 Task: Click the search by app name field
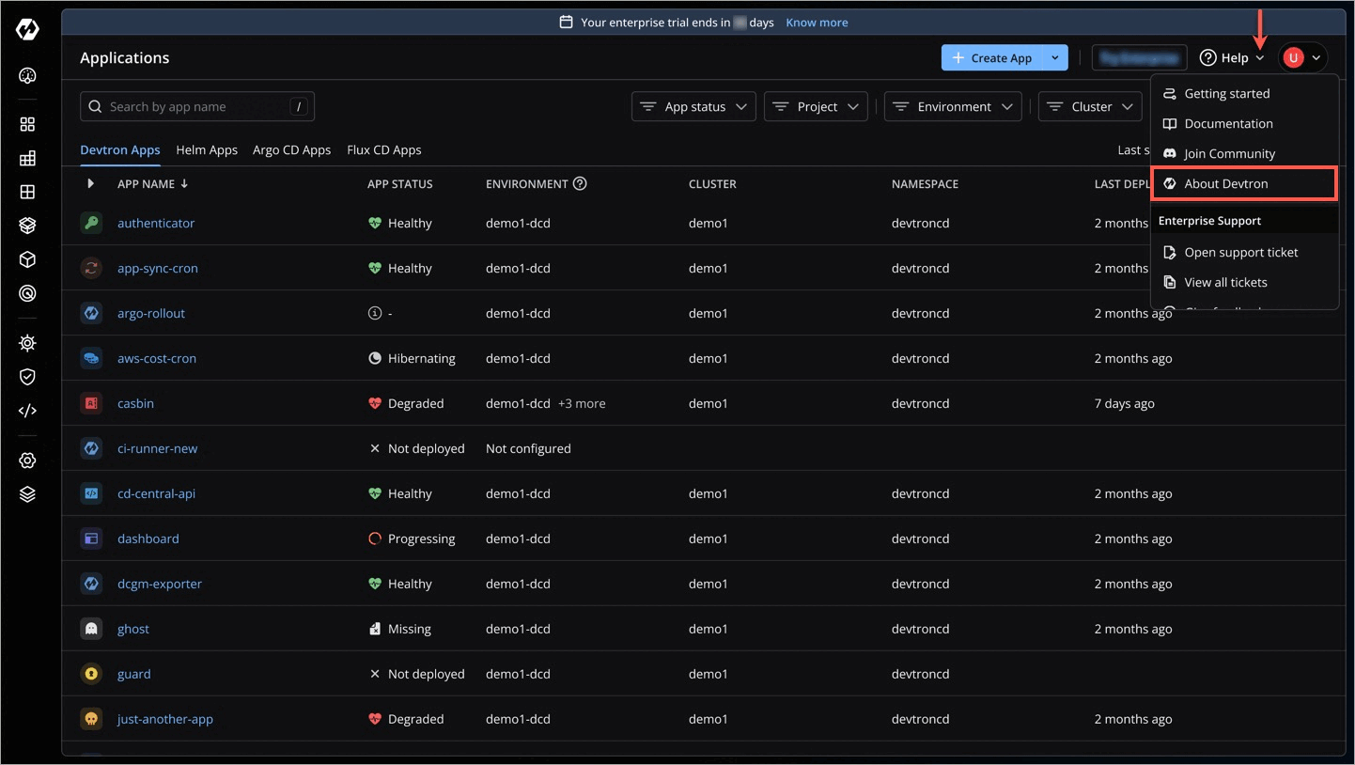pyautogui.click(x=188, y=106)
